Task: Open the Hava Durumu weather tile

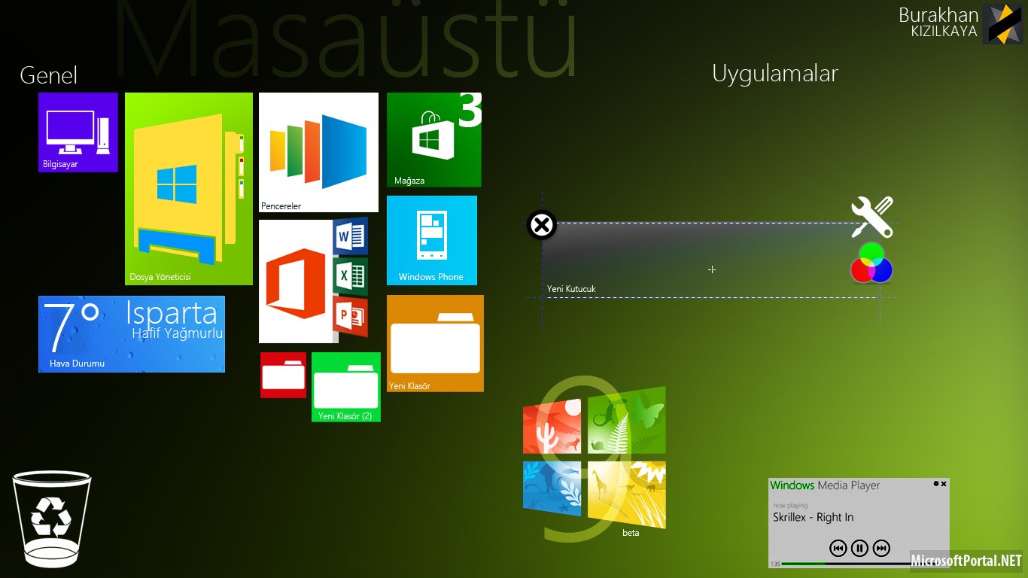Action: (132, 334)
